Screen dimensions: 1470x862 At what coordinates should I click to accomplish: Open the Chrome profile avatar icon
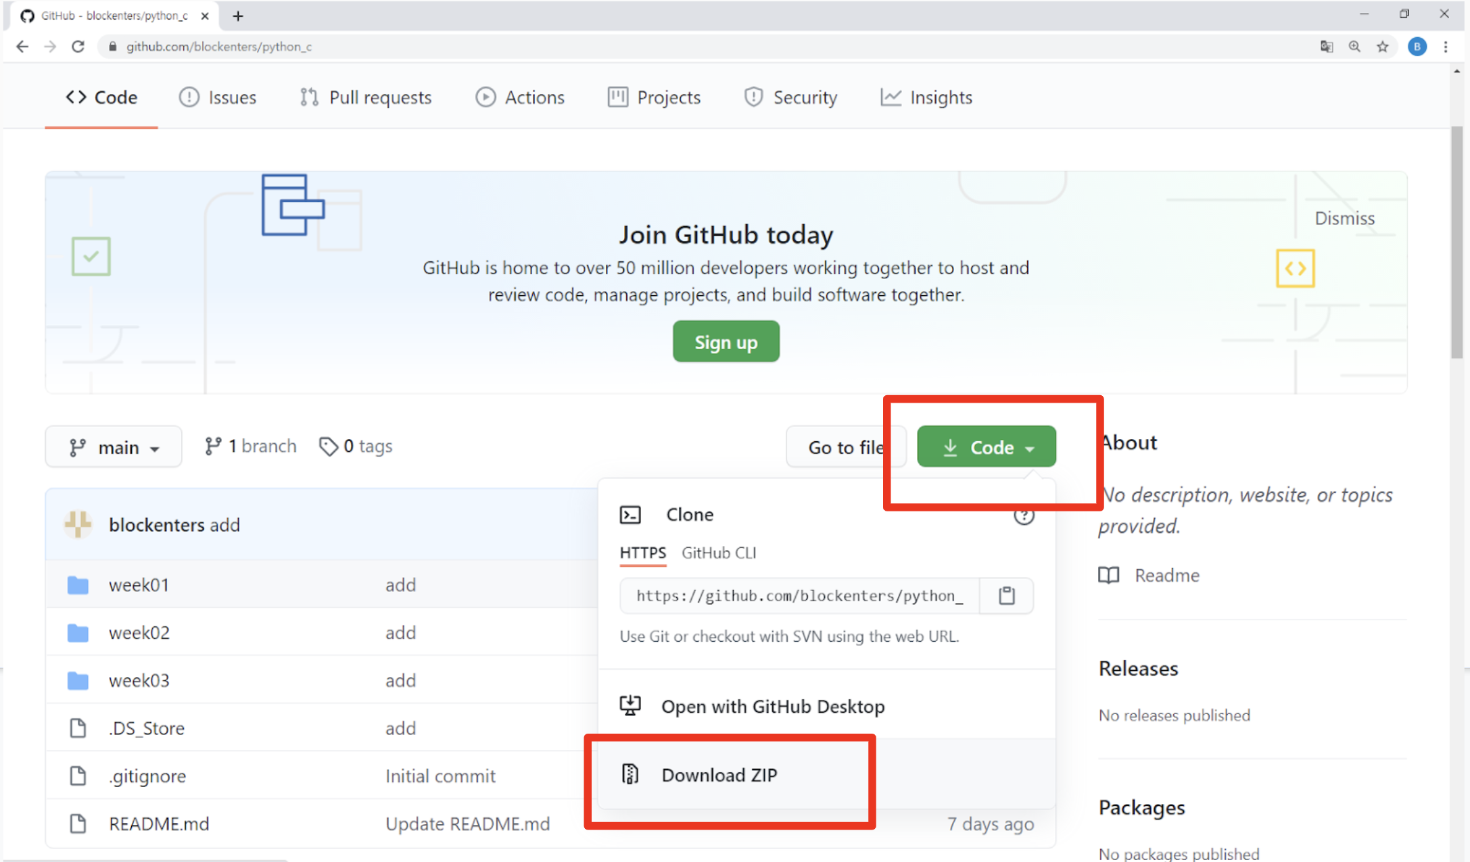(1417, 47)
